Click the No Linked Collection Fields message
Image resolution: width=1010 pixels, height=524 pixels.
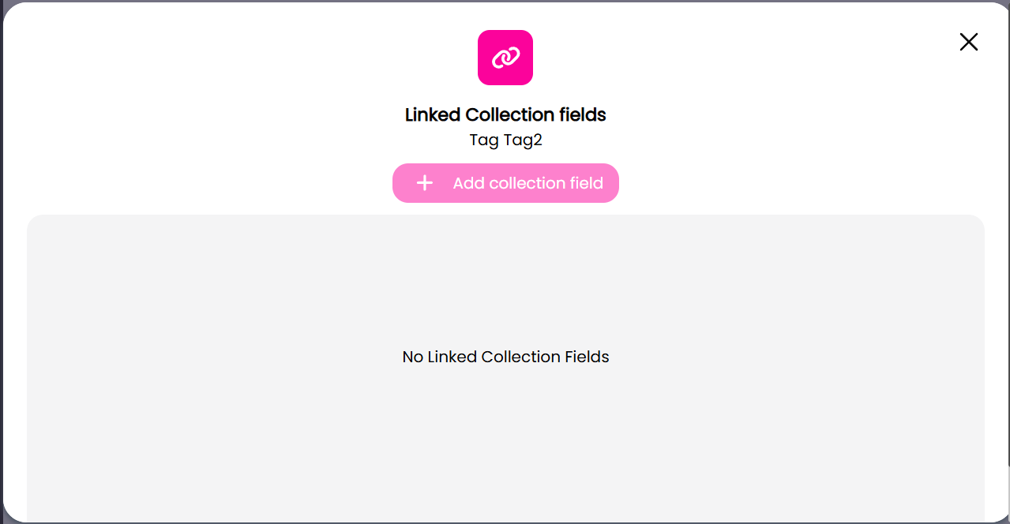505,357
